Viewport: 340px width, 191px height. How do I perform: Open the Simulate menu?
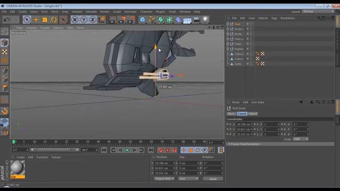(x=91, y=12)
